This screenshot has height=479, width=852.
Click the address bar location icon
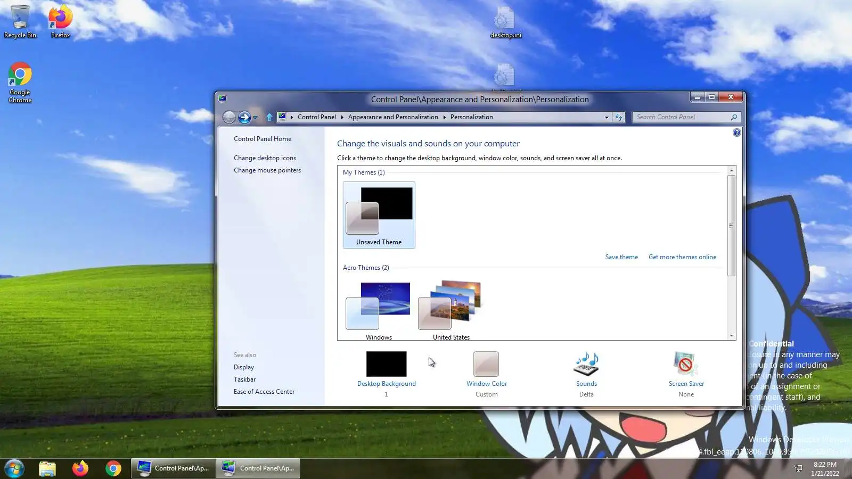coord(282,117)
